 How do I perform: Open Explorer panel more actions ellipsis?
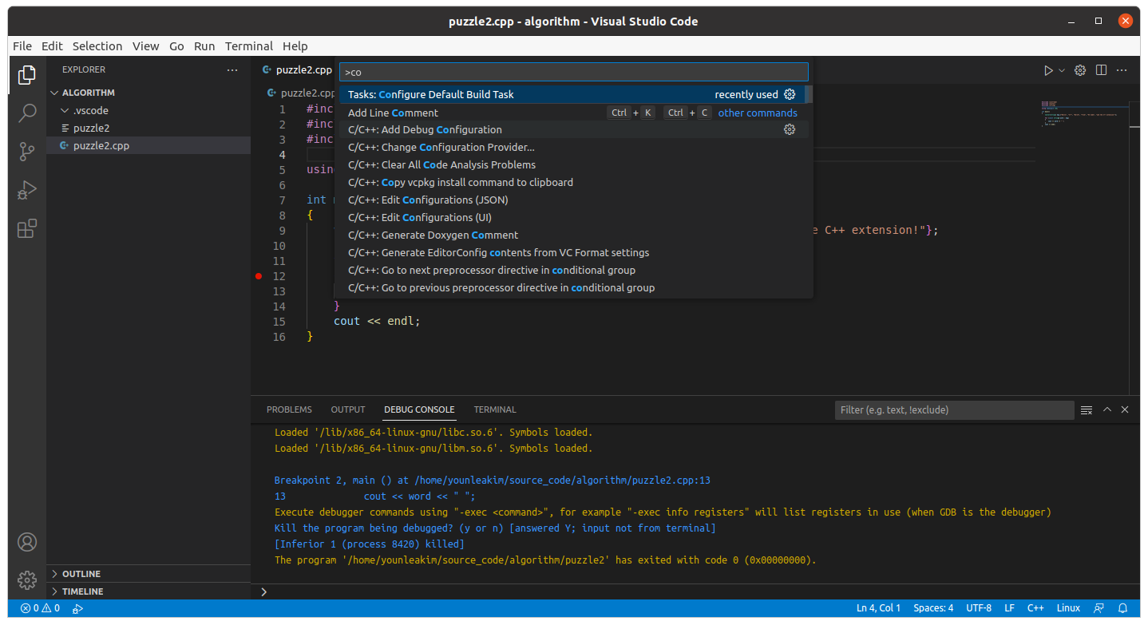(x=232, y=70)
